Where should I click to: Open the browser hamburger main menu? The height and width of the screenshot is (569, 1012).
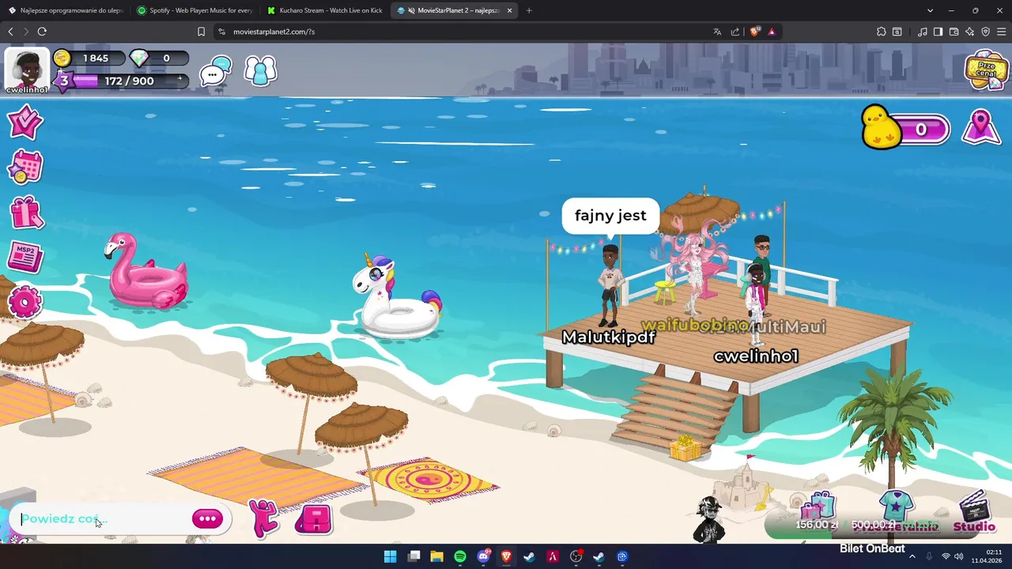pyautogui.click(x=1002, y=32)
